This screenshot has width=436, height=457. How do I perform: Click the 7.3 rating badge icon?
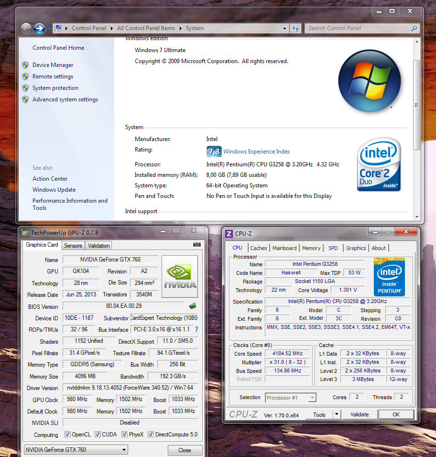click(214, 152)
